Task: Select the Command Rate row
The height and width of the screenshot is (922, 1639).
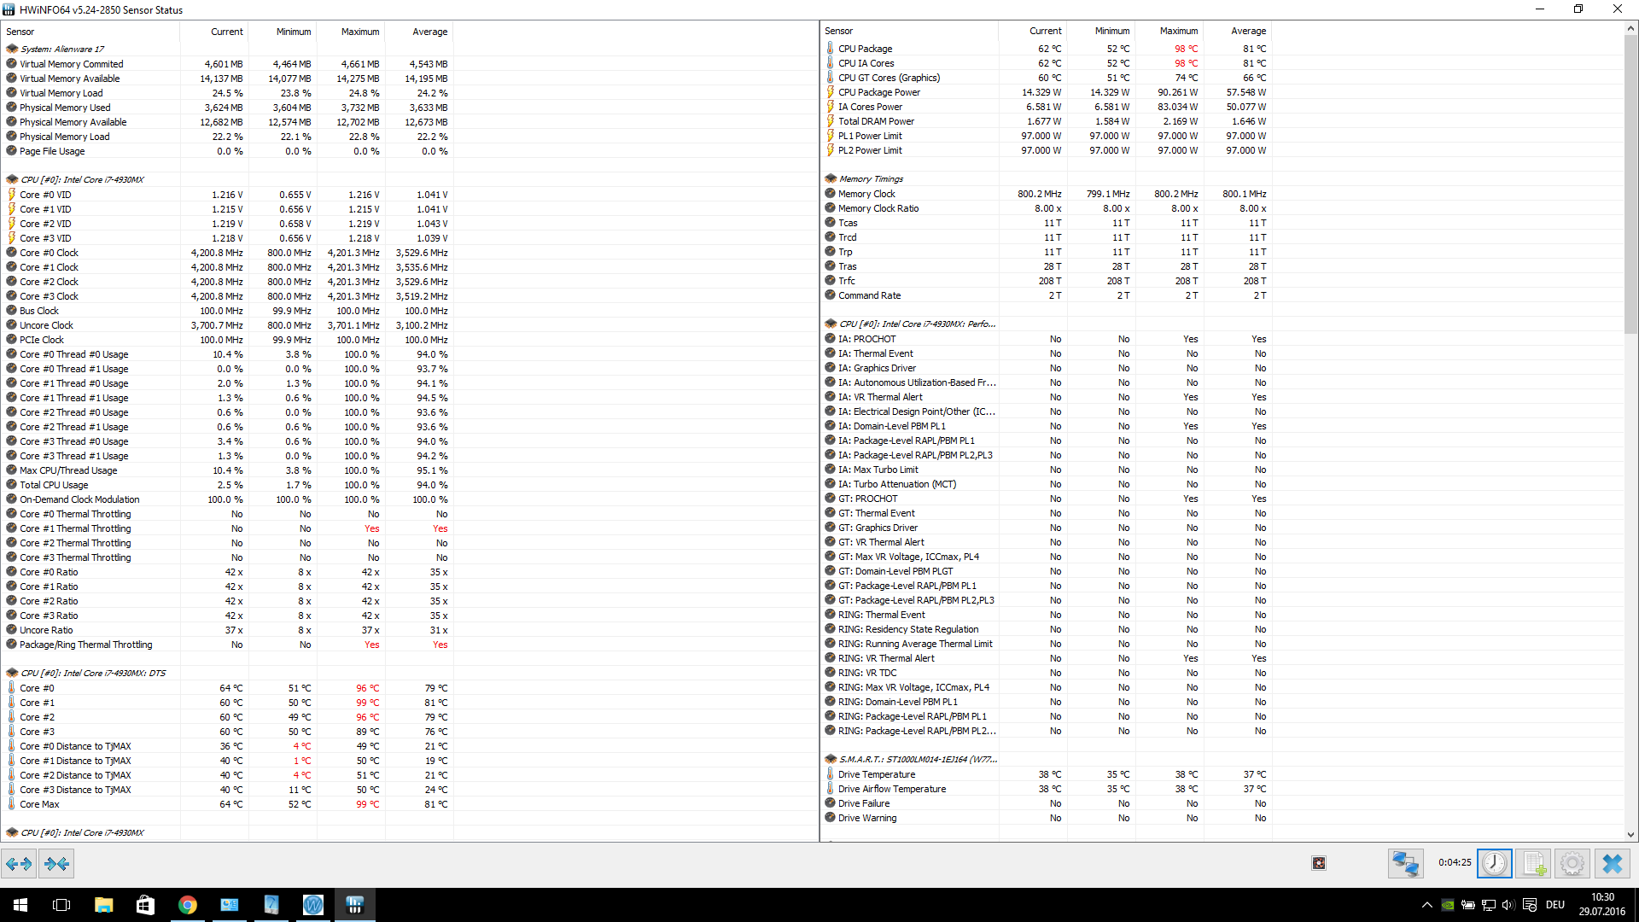Action: click(1047, 295)
